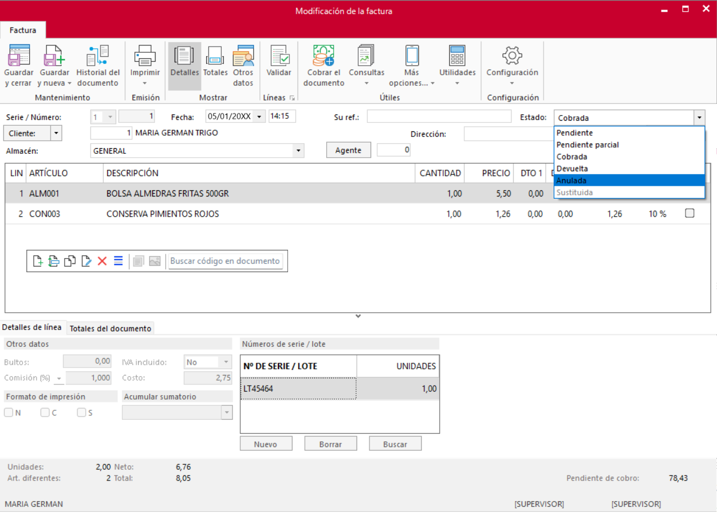The width and height of the screenshot is (717, 513).
Task: Toggle C print format checkbox
Action: pyautogui.click(x=45, y=413)
